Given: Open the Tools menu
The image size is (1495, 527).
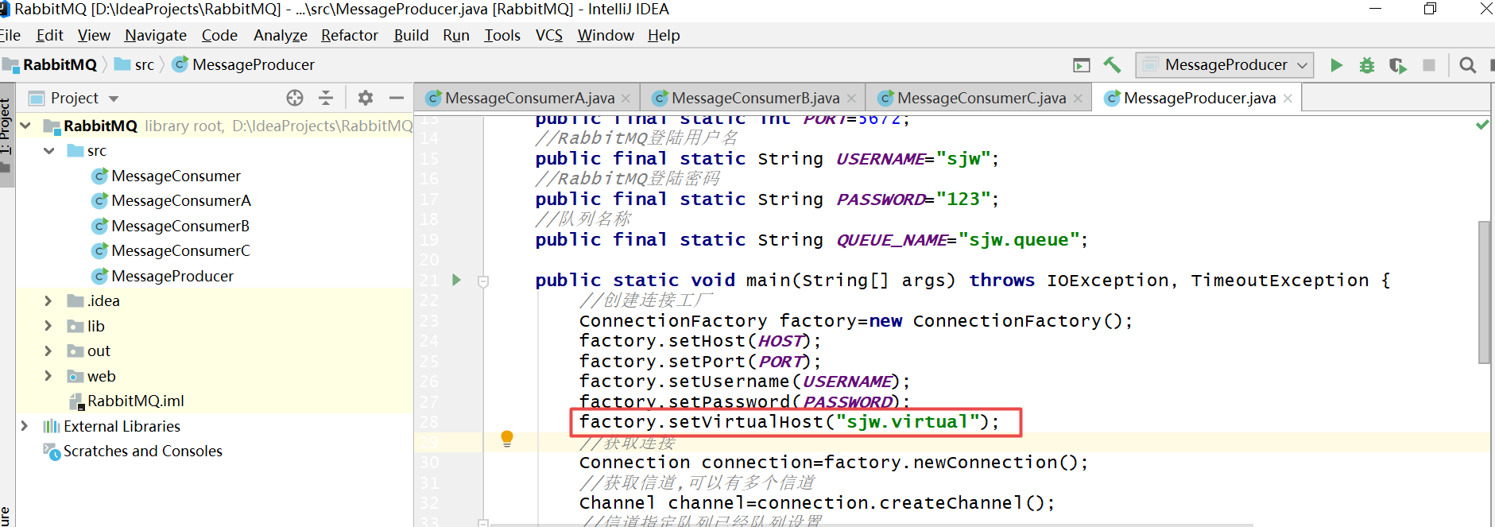Looking at the screenshot, I should [x=502, y=35].
